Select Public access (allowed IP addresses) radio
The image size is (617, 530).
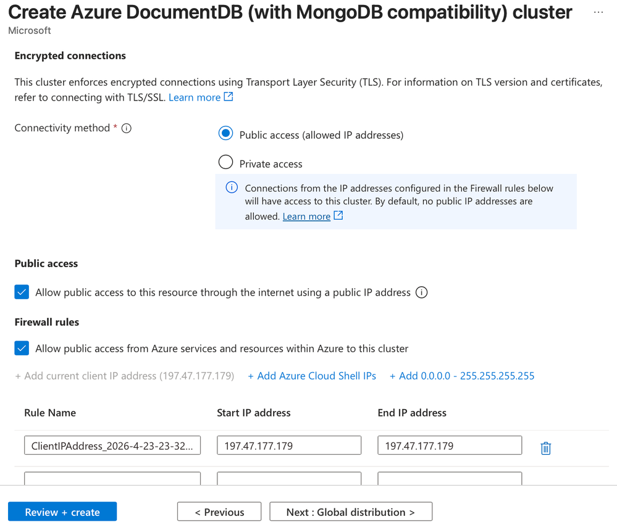[x=226, y=133]
